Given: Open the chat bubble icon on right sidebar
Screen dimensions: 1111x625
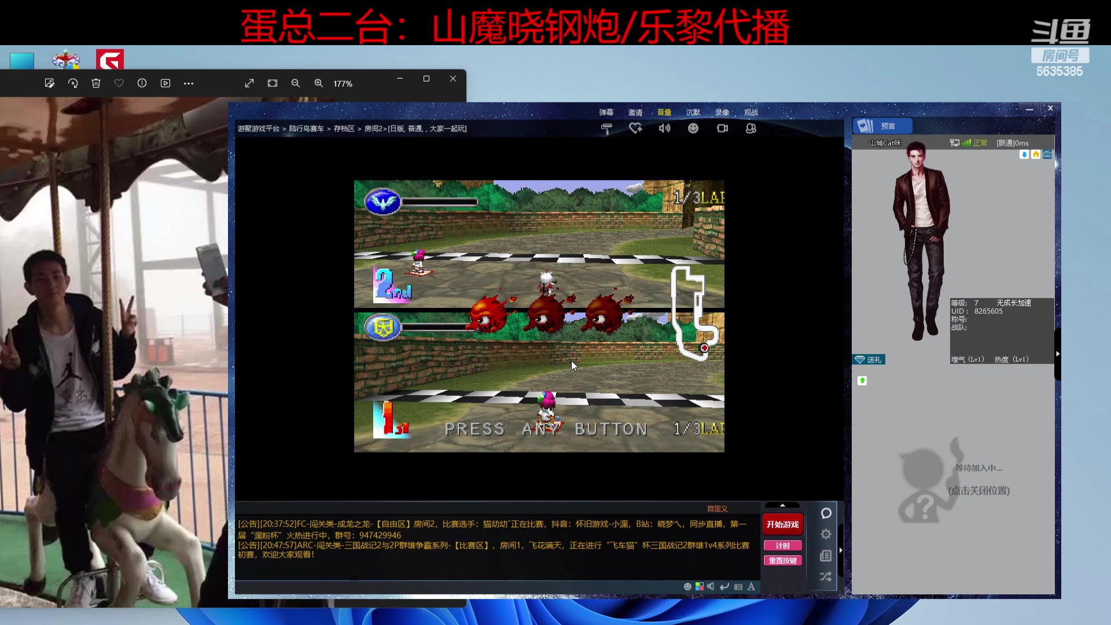Looking at the screenshot, I should 826,513.
